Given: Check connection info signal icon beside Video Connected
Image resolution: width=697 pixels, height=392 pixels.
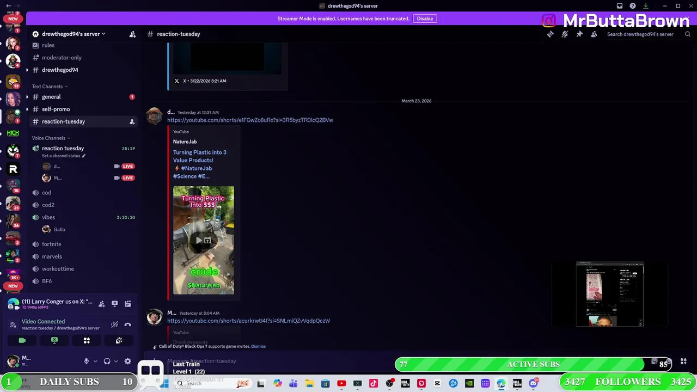Looking at the screenshot, I should (x=13, y=324).
